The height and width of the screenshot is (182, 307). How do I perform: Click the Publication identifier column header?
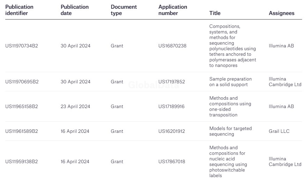click(20, 10)
